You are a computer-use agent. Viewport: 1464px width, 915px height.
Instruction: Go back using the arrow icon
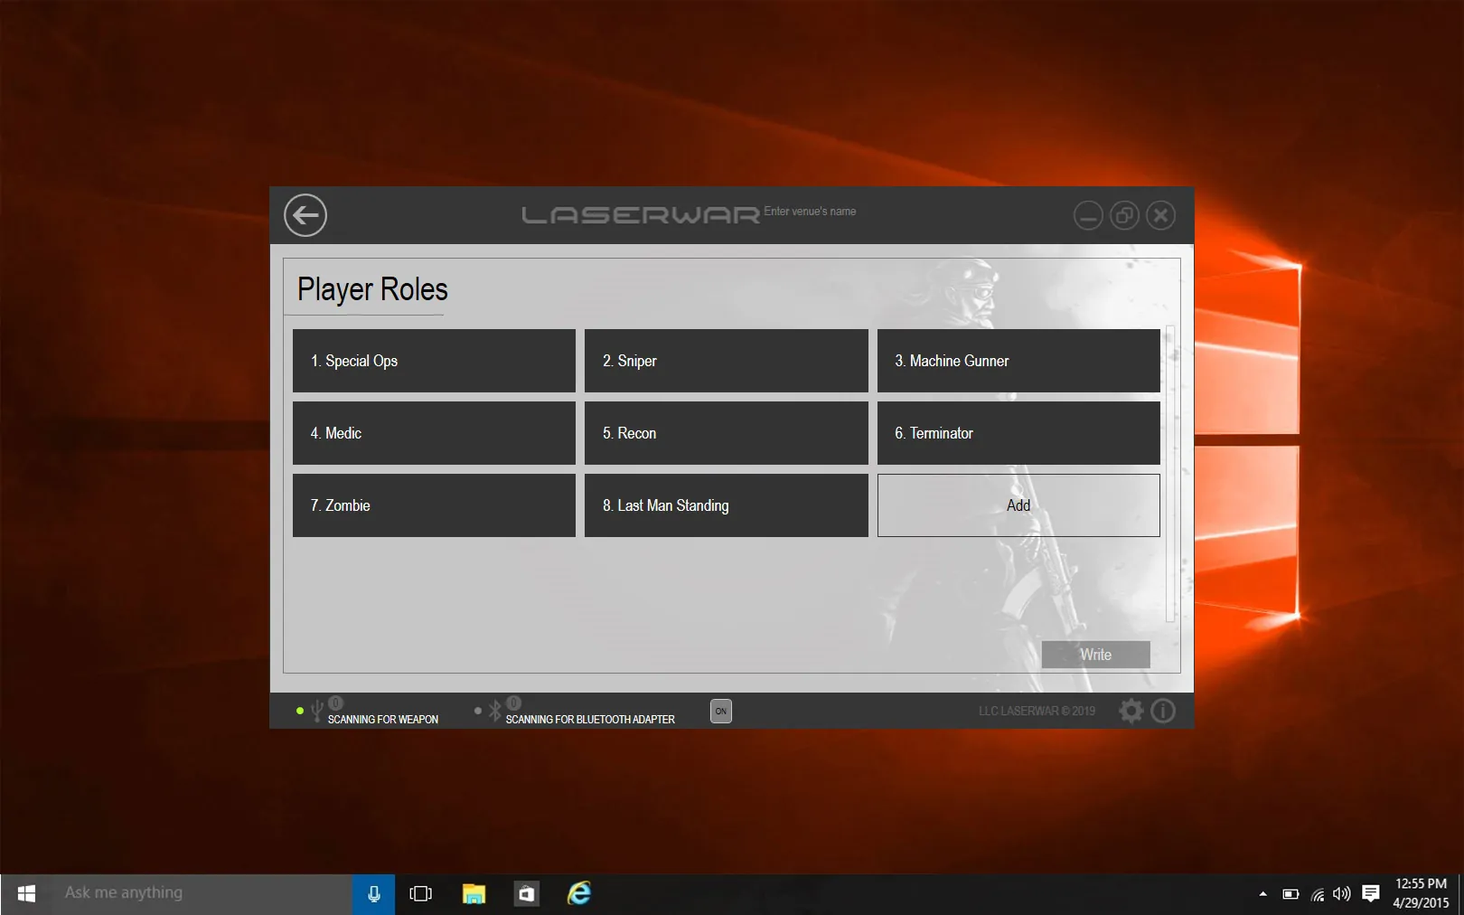[305, 215]
